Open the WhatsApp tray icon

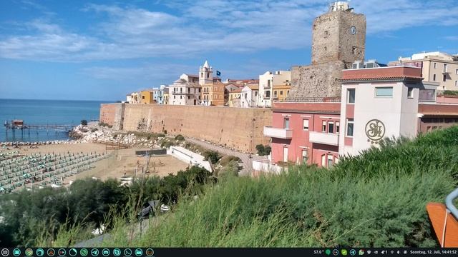[x=361, y=252]
